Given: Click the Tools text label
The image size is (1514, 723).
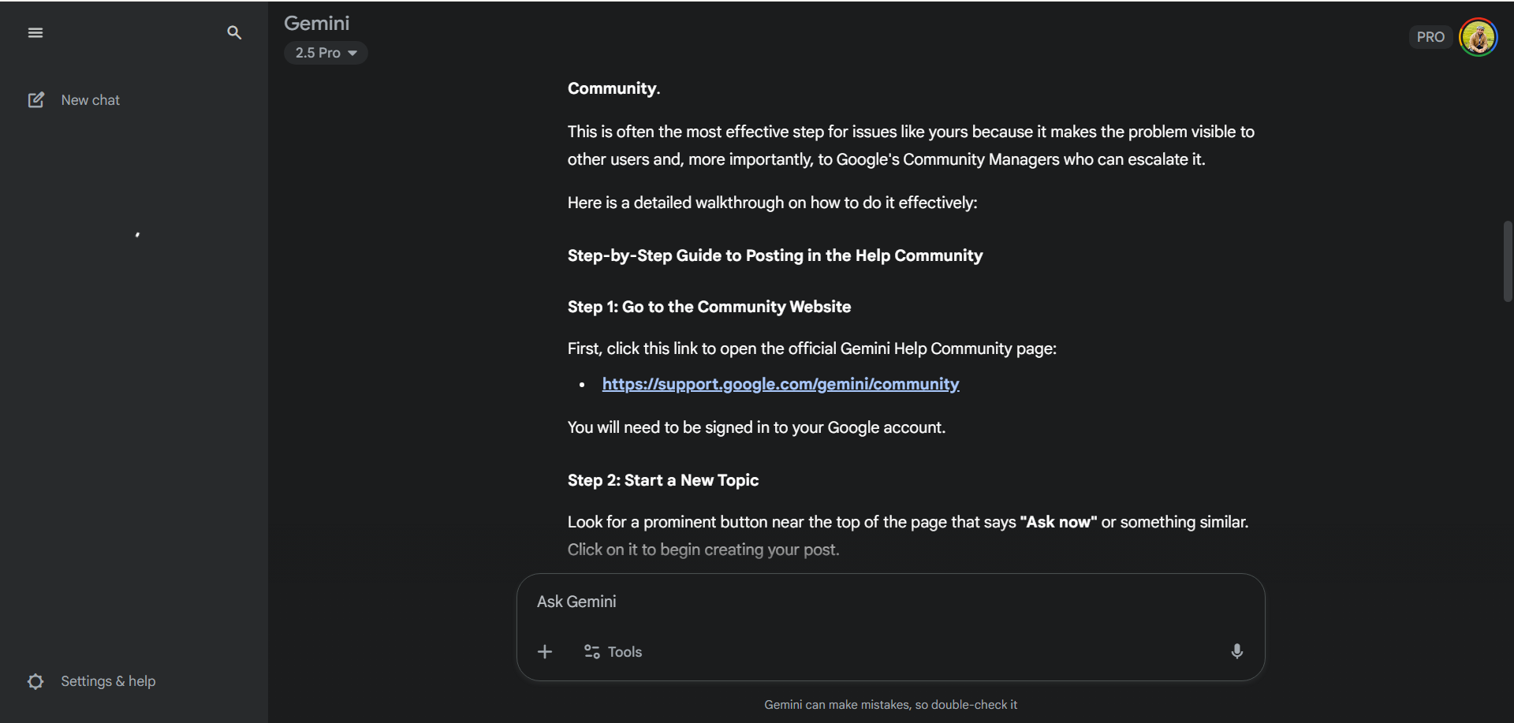Looking at the screenshot, I should click(625, 652).
